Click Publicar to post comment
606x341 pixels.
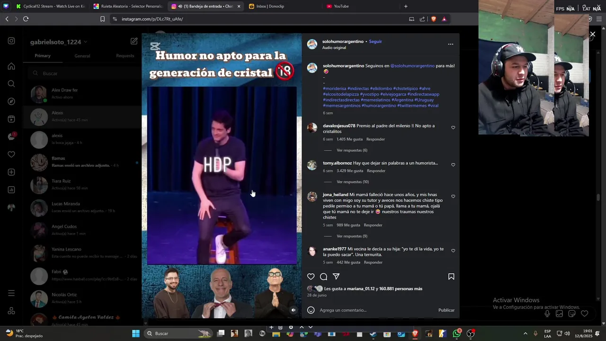[446, 310]
